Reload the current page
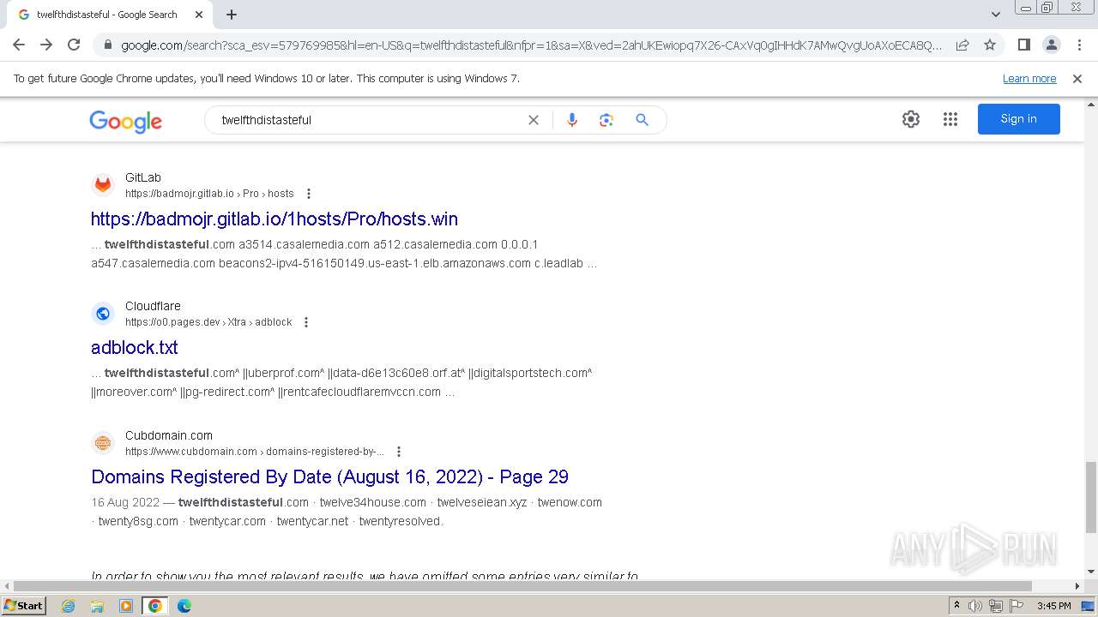 point(74,45)
